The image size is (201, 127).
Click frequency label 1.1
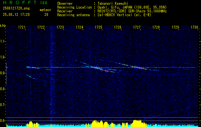tap(3, 41)
